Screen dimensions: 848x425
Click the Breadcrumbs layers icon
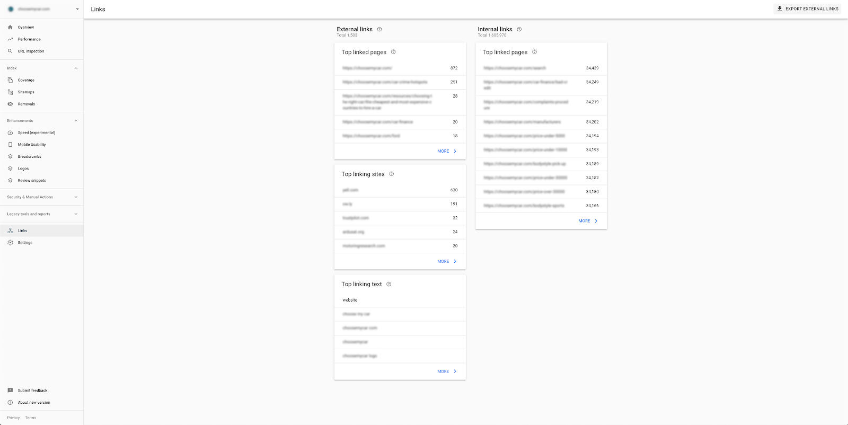(10, 156)
